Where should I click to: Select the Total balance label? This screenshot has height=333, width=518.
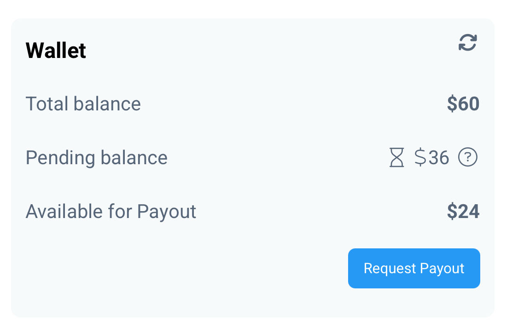83,104
